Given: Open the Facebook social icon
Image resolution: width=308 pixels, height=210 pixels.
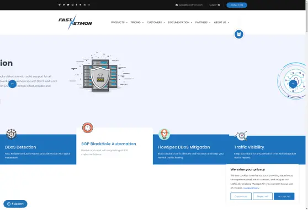Looking at the screenshot, I should (x=76, y=5).
